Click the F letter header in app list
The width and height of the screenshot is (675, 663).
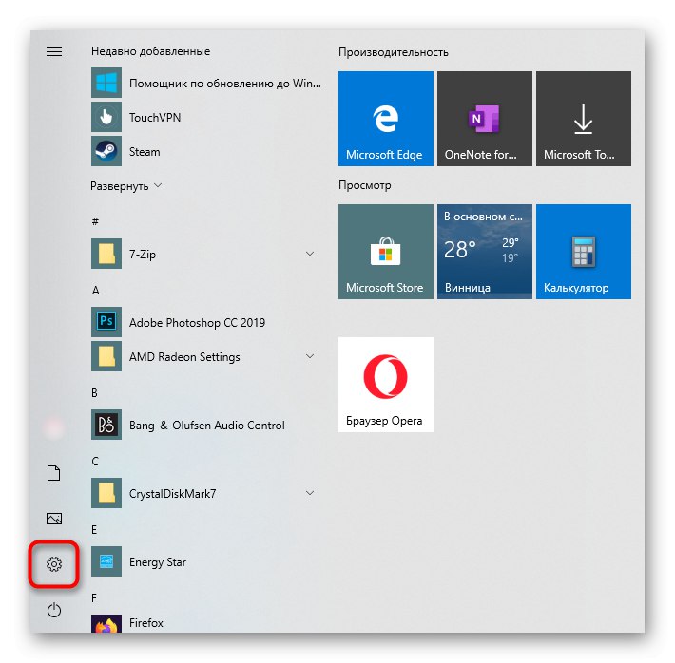tap(94, 598)
